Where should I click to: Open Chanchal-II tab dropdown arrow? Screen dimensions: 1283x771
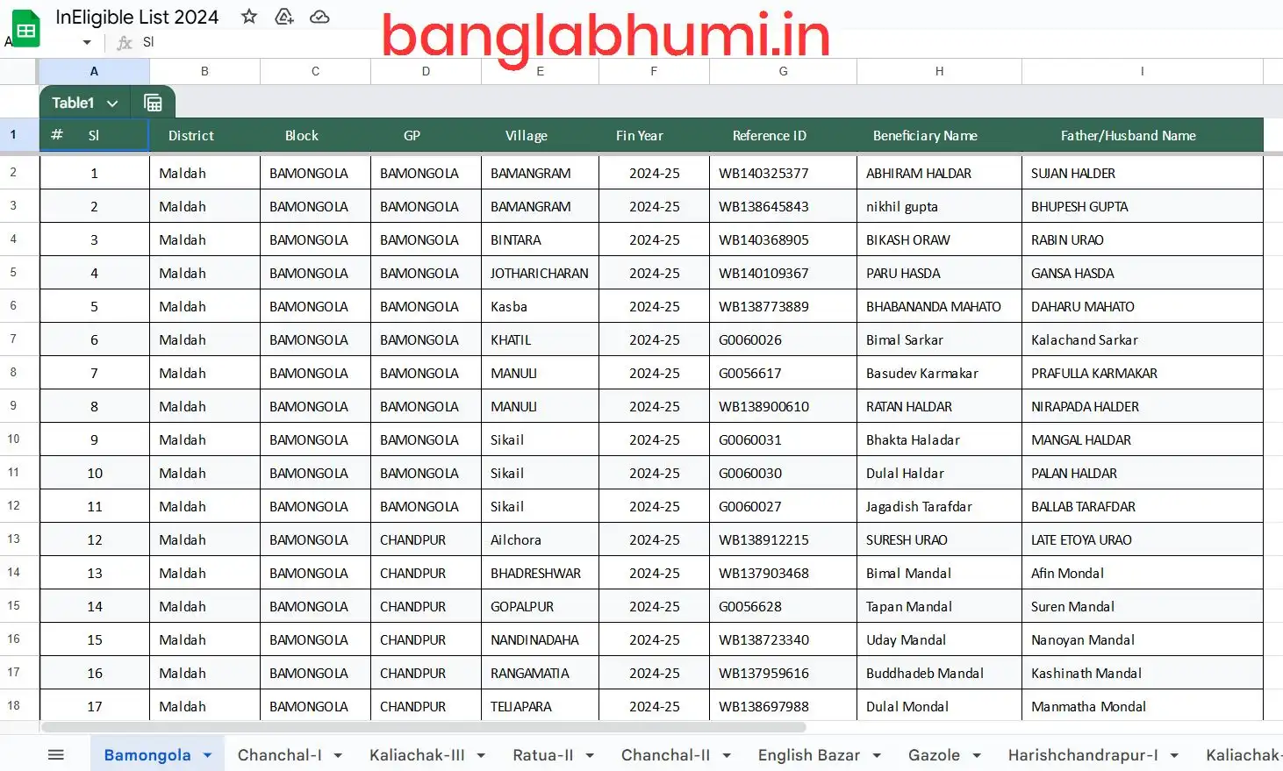[x=727, y=755]
